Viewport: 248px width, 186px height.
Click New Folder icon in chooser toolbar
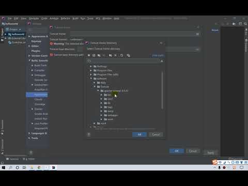[110, 55]
